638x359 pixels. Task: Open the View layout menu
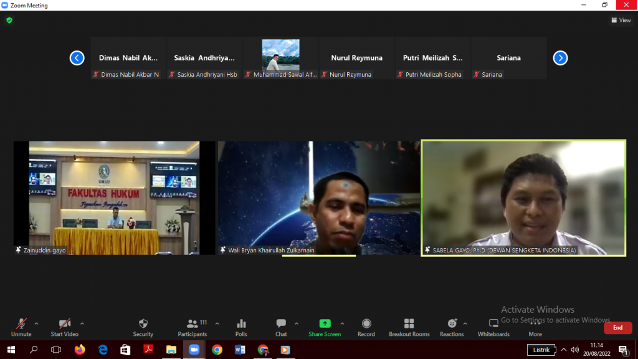pyautogui.click(x=621, y=20)
